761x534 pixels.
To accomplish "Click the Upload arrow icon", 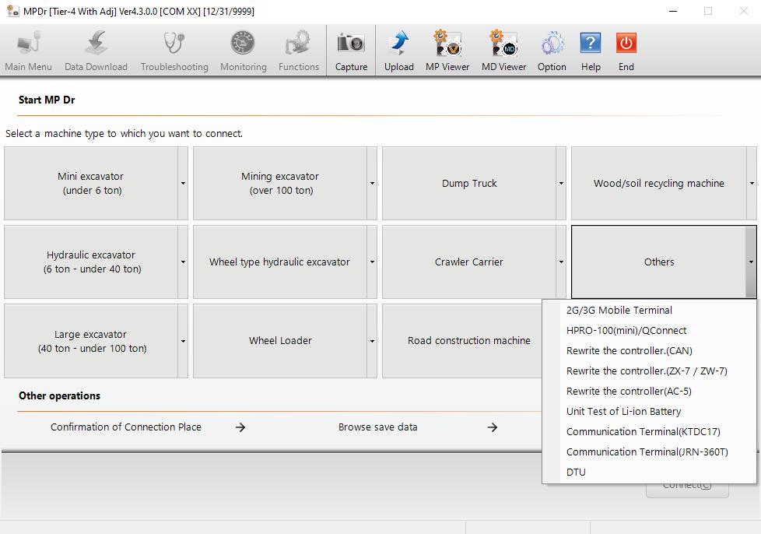I will tap(399, 43).
